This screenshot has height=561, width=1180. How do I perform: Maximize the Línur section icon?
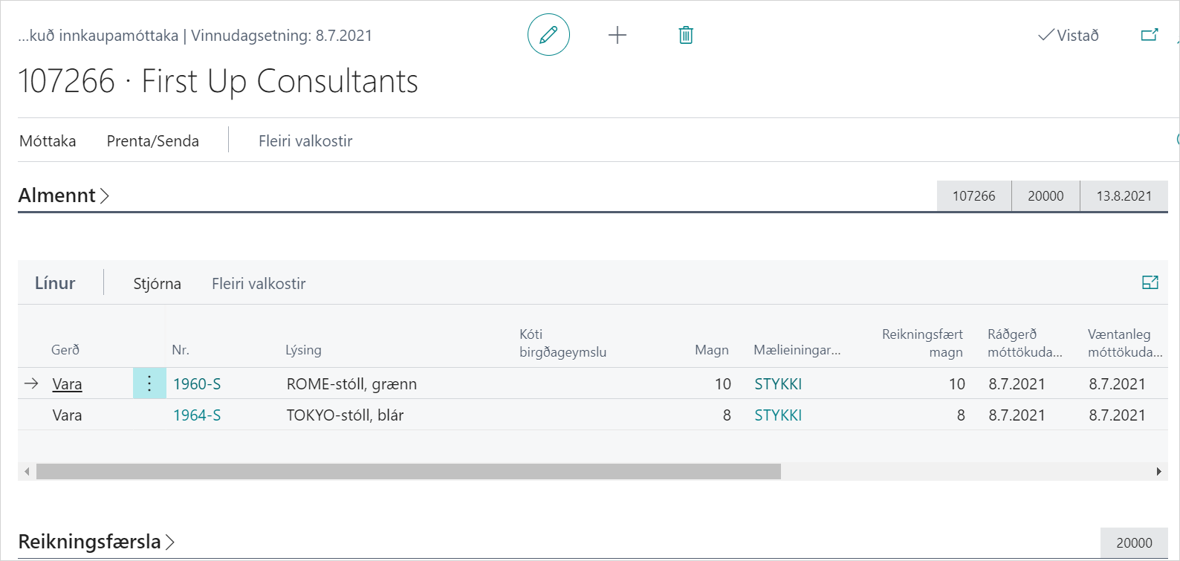1150,282
